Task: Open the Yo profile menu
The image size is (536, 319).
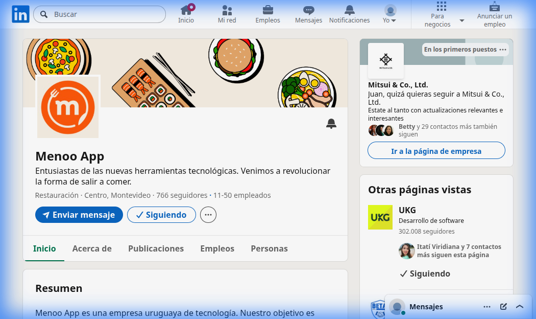Action: point(390,14)
